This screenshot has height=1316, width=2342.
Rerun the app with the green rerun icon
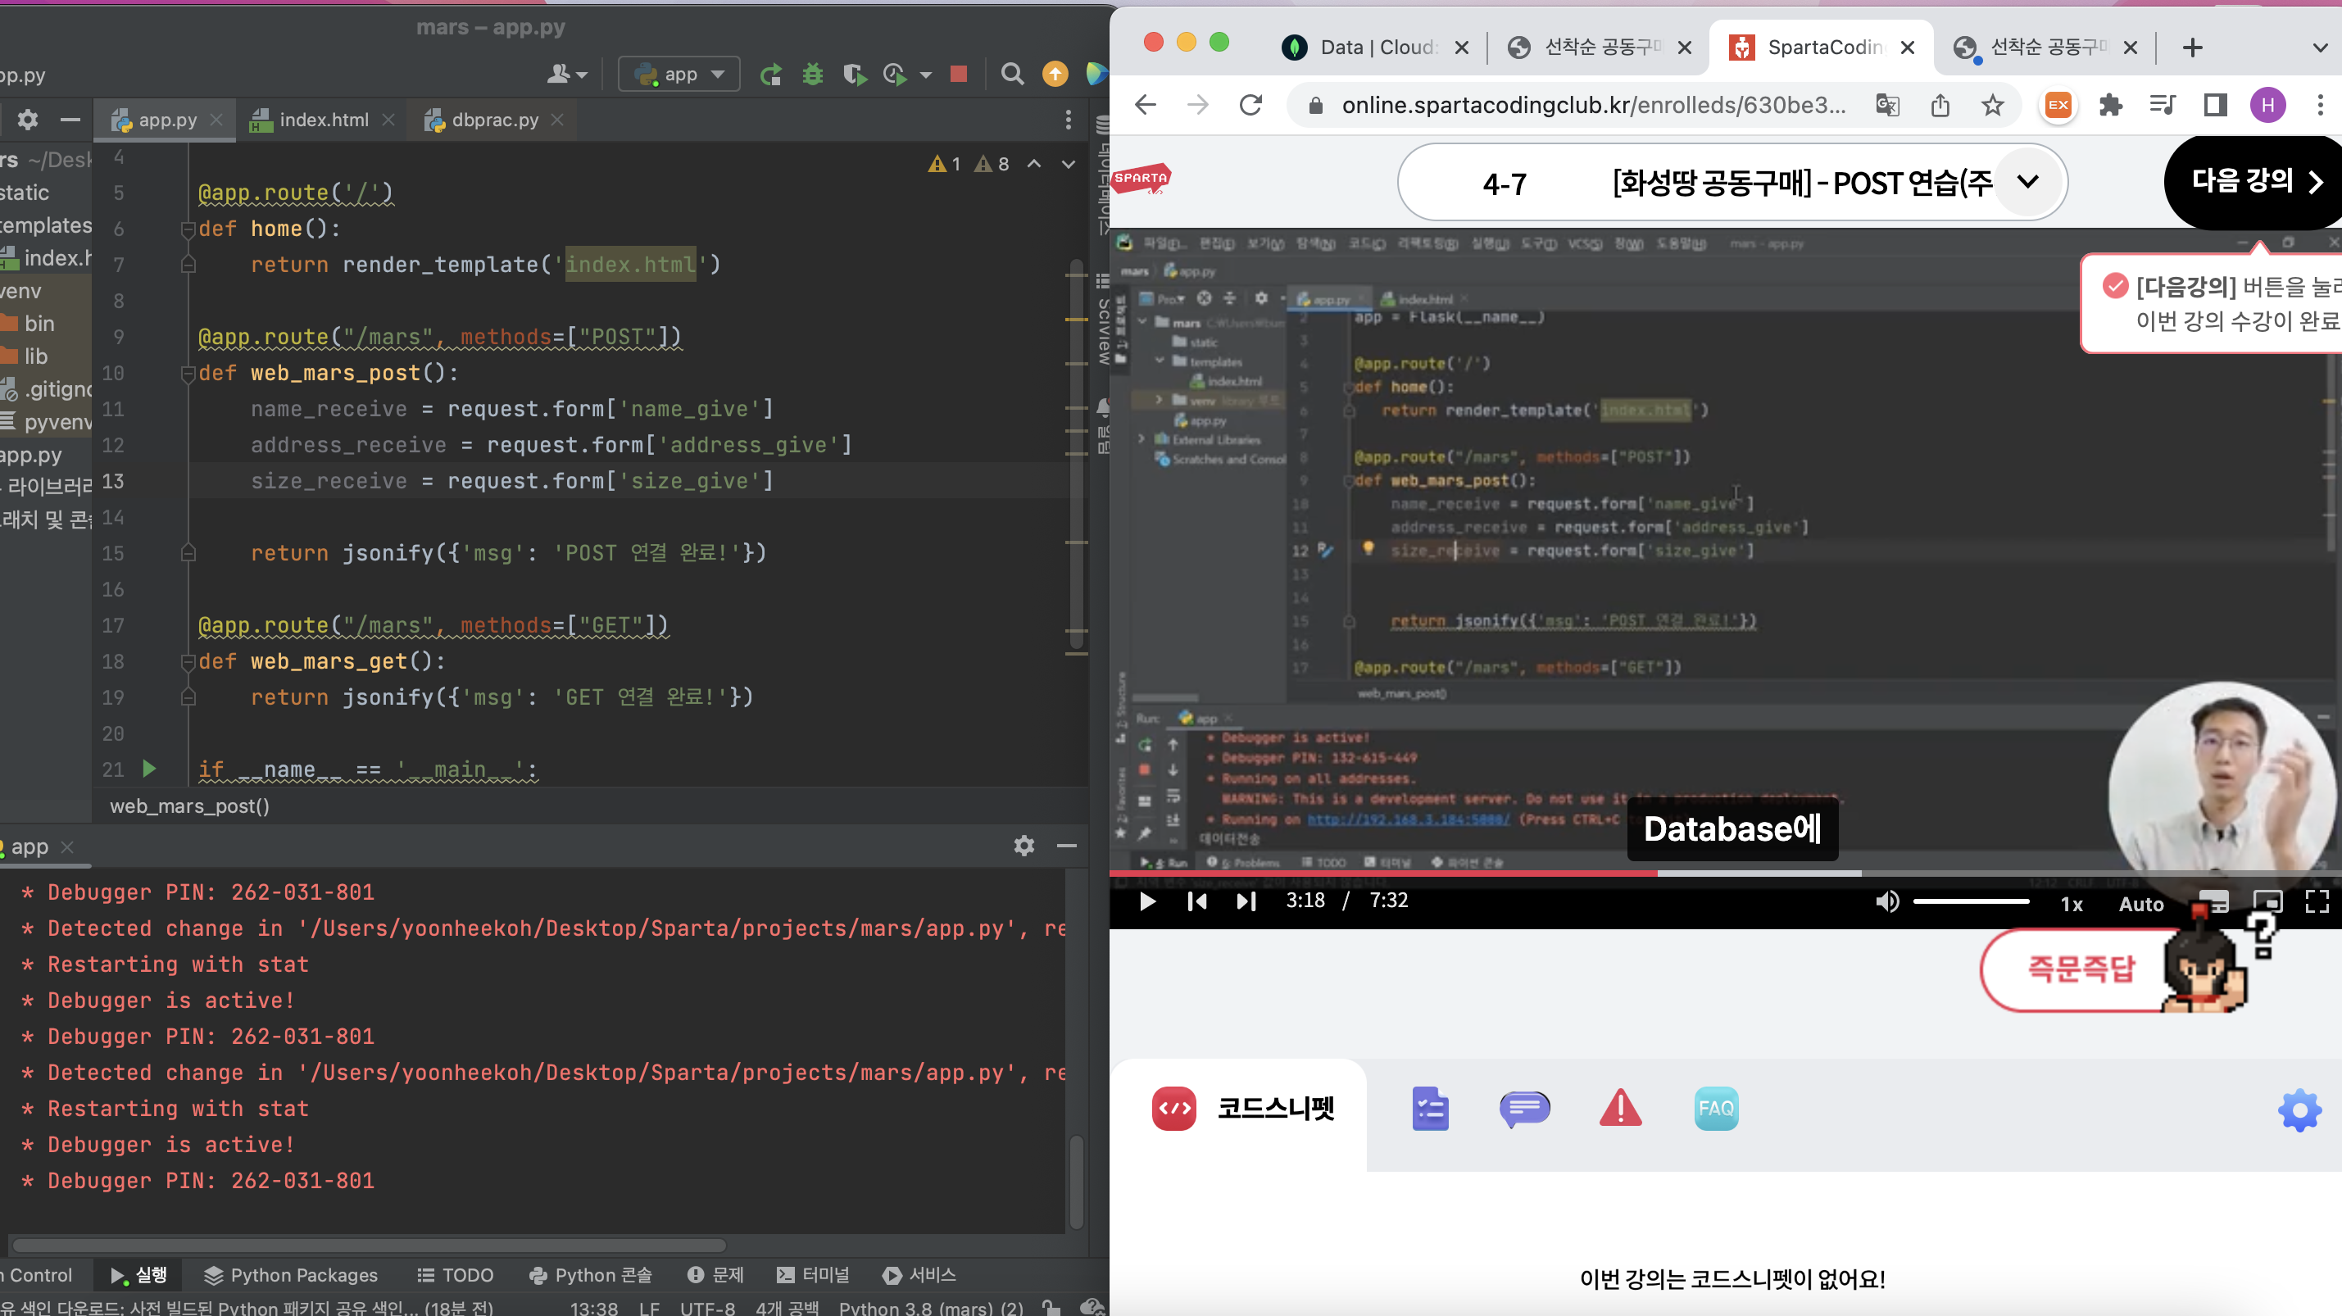point(771,75)
